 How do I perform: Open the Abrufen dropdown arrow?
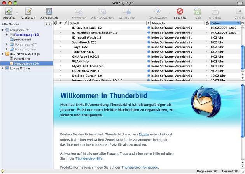(17, 13)
